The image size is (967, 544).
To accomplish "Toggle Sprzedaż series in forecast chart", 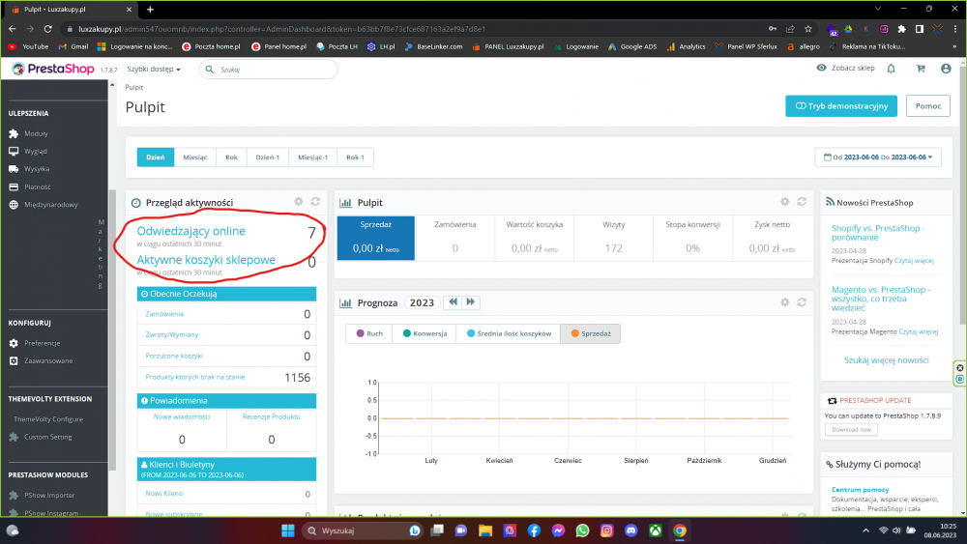I will click(590, 333).
